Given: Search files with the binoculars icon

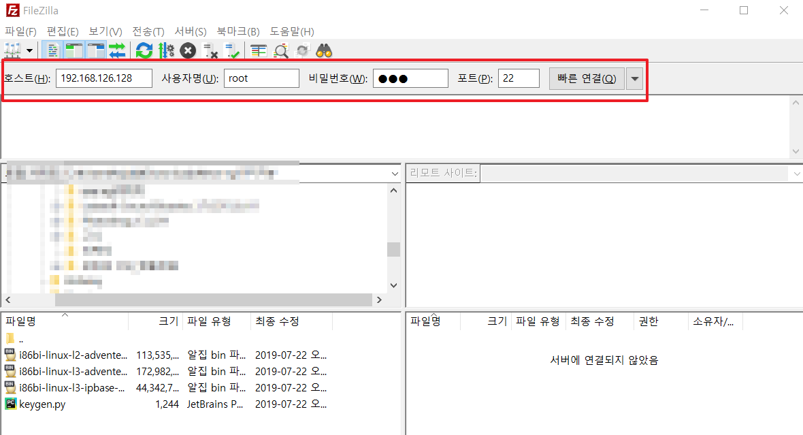Looking at the screenshot, I should [324, 51].
